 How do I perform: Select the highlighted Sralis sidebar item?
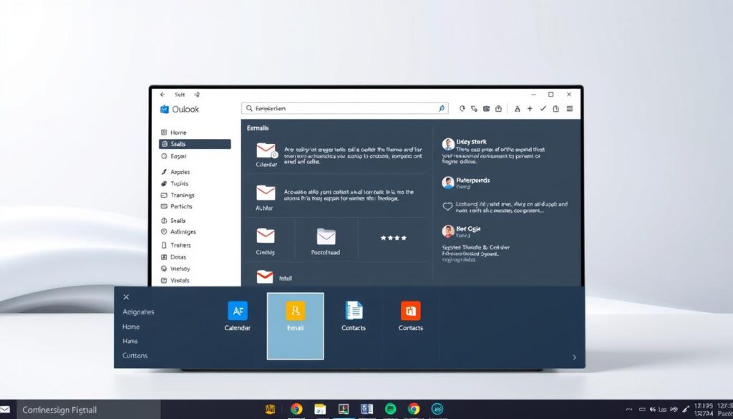coord(195,144)
